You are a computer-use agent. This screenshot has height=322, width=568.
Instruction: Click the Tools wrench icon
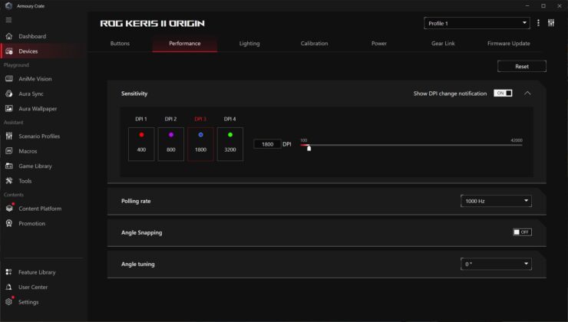tap(9, 180)
